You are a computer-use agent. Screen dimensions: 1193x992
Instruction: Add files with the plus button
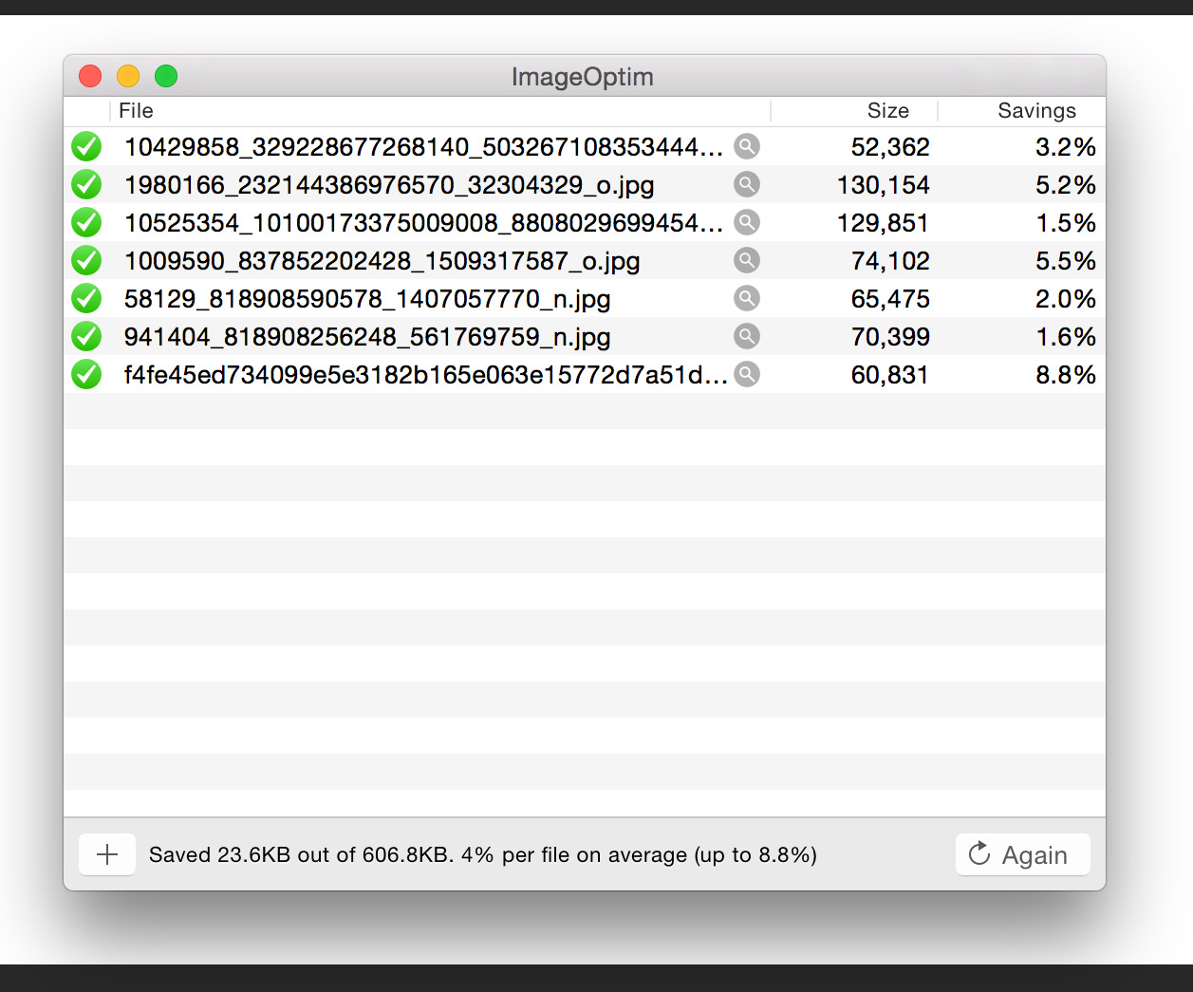point(107,854)
